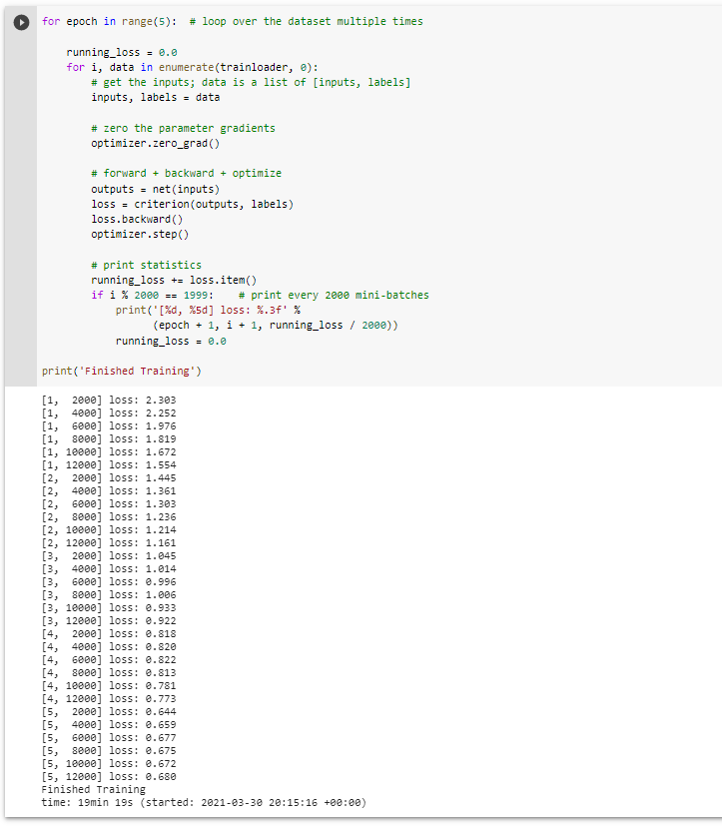Viewport: 722px width, 826px height.
Task: Click the 'outputs = net(inputs)' line
Action: coord(156,189)
